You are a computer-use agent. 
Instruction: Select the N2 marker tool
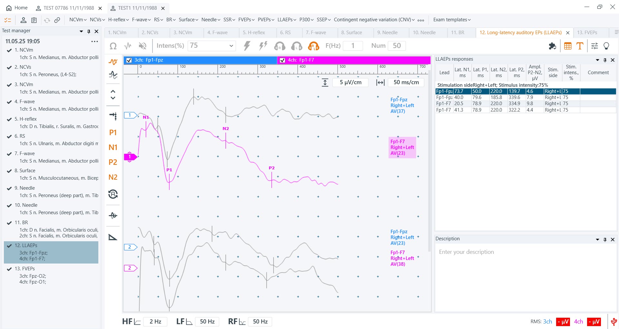(113, 177)
